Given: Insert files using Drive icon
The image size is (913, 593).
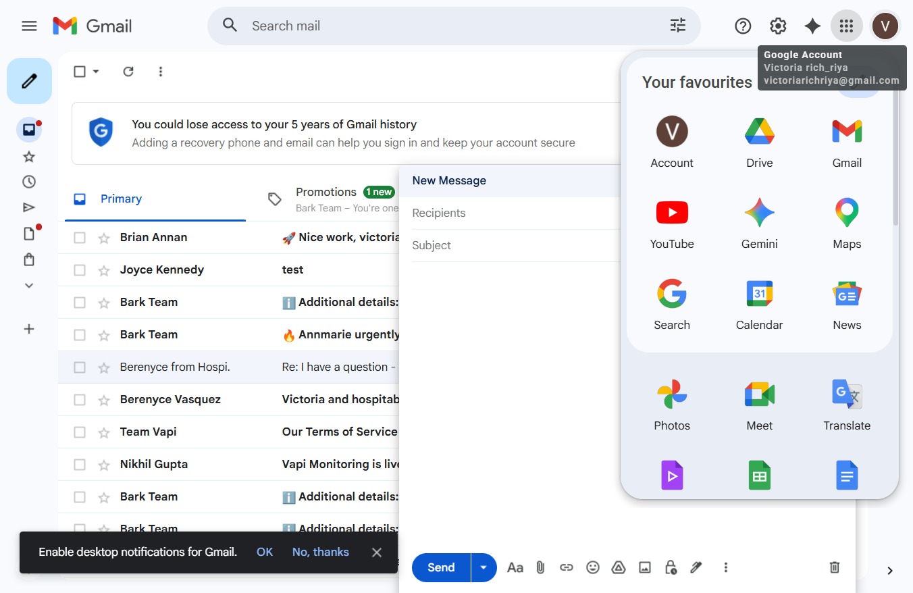Looking at the screenshot, I should coord(619,567).
